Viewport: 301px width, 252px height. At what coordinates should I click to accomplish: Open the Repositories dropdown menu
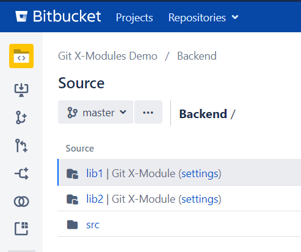pyautogui.click(x=203, y=18)
